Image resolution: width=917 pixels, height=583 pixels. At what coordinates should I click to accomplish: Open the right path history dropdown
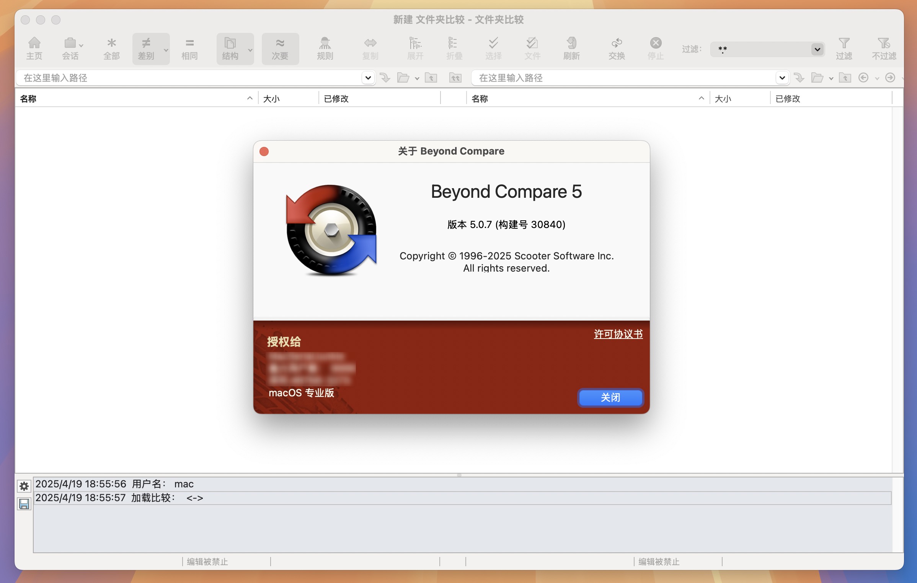point(782,78)
